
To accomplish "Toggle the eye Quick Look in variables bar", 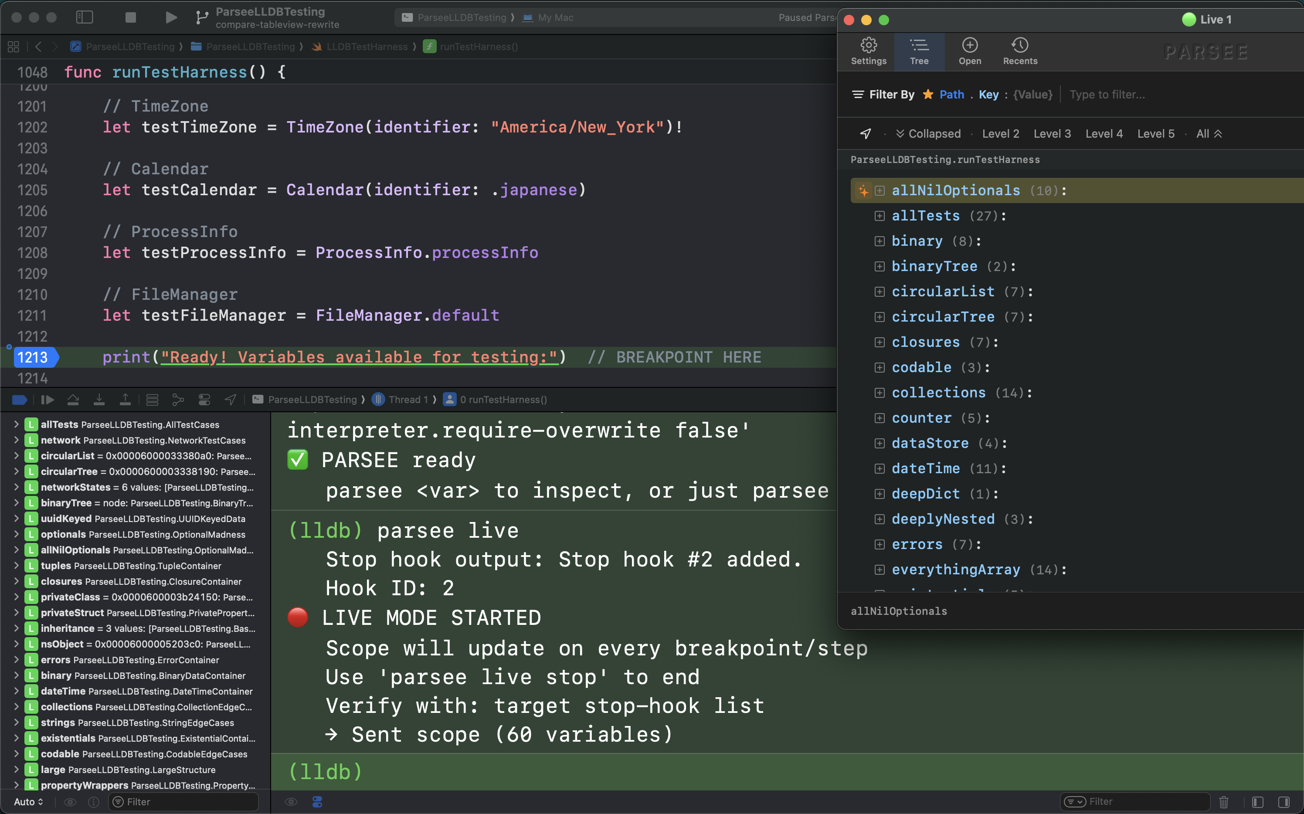I will 70,802.
